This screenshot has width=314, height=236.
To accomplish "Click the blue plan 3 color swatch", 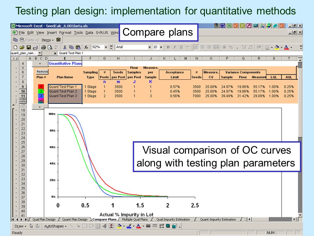I will (41, 96).
